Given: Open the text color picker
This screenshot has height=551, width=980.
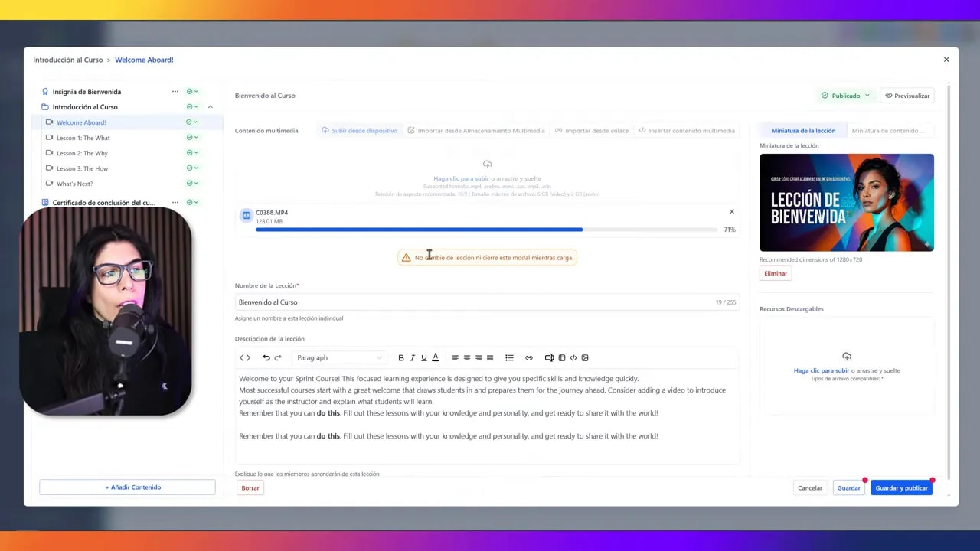Looking at the screenshot, I should click(x=436, y=358).
